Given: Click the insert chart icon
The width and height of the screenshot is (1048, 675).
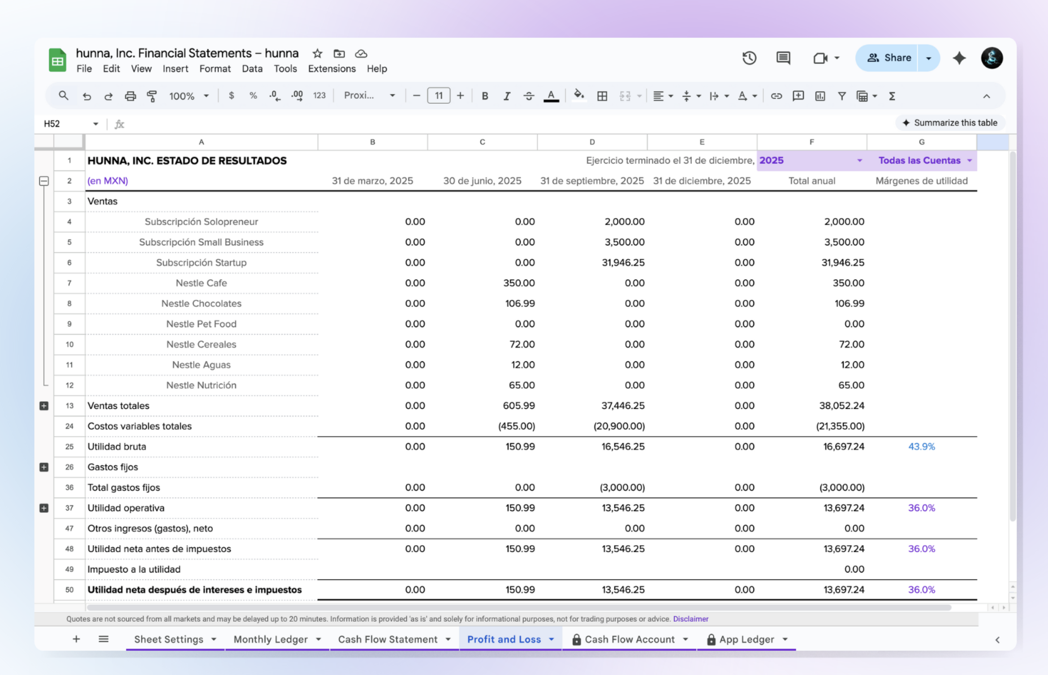Looking at the screenshot, I should coord(820,96).
